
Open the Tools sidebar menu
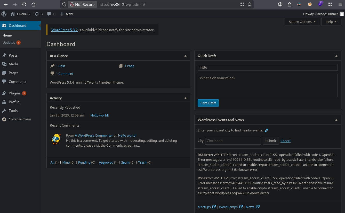(20, 111)
